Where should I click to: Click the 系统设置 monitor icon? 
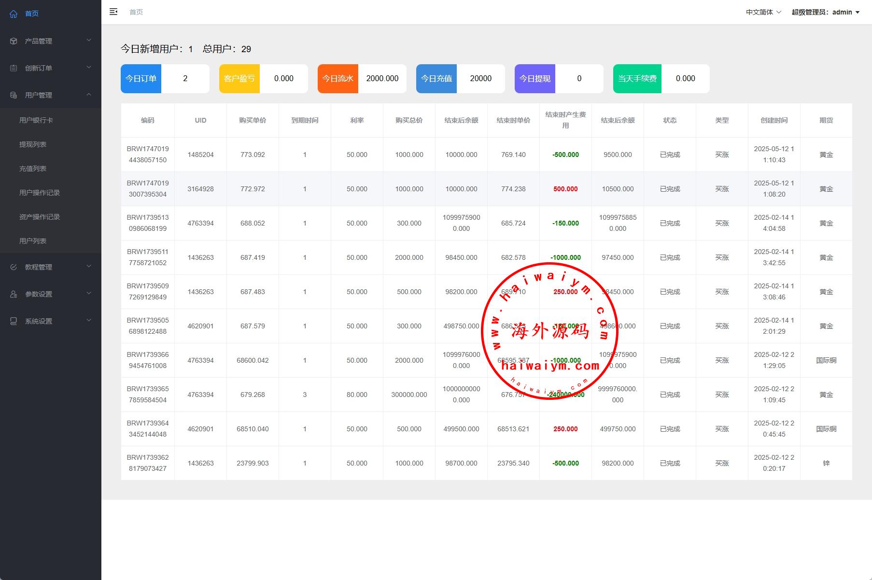pos(14,321)
